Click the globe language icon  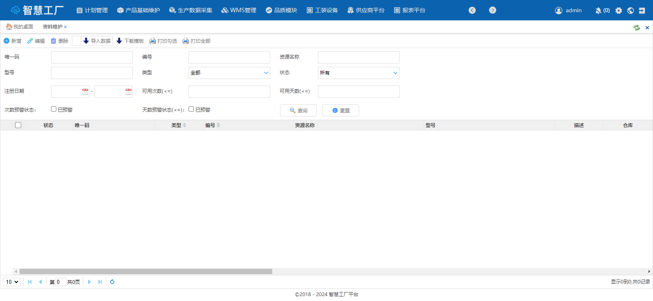tap(631, 11)
